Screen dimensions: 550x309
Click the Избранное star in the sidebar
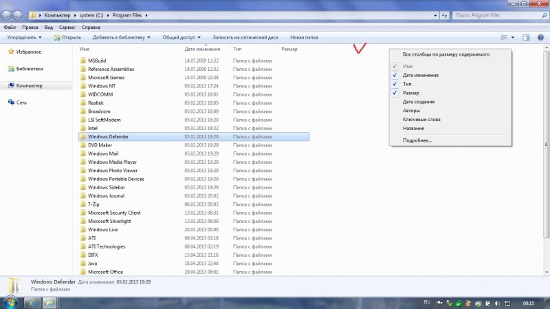11,52
